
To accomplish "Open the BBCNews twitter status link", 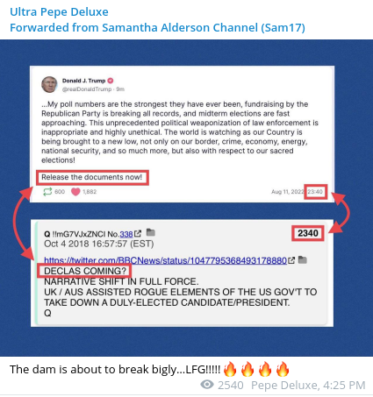I will tap(165, 260).
